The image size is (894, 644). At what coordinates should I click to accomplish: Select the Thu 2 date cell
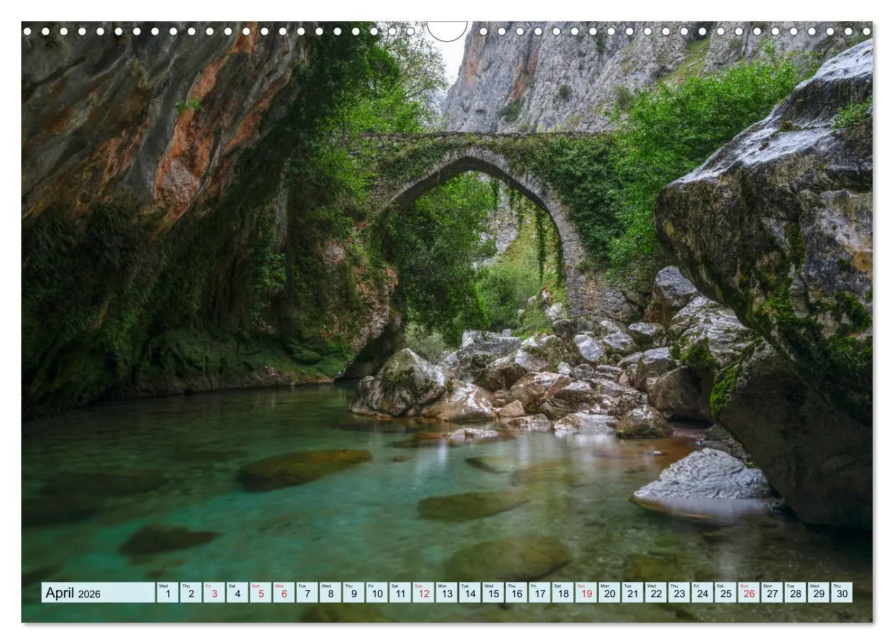pyautogui.click(x=191, y=593)
